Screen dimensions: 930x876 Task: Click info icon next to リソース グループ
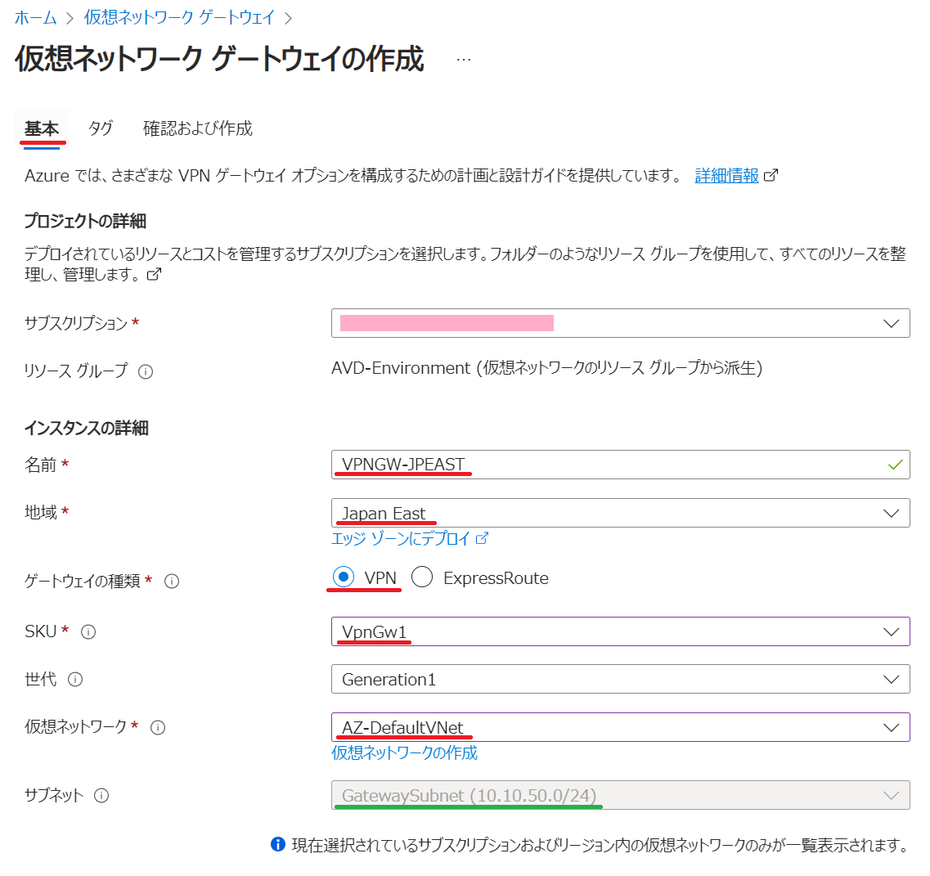146,372
